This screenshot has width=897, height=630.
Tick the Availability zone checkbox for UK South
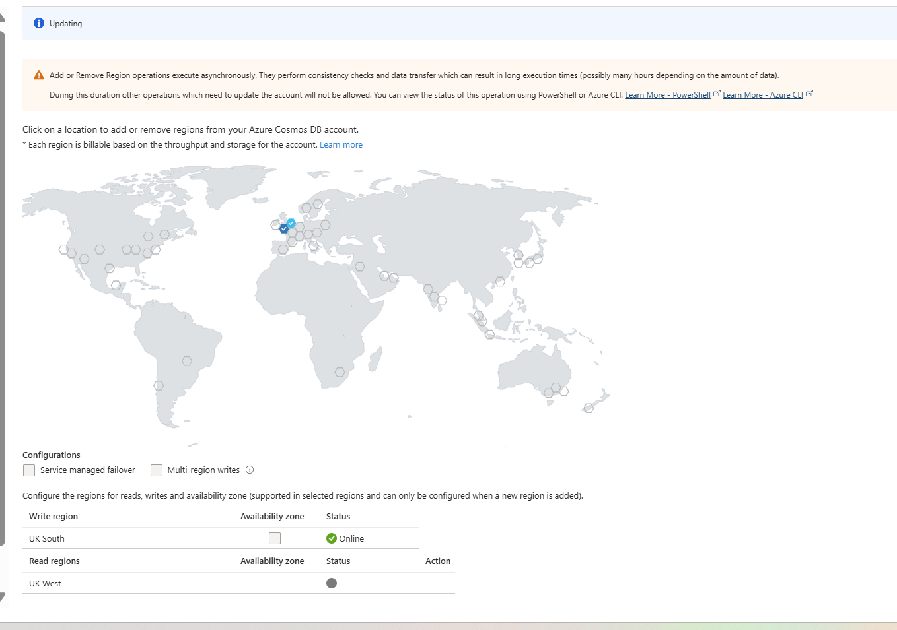pyautogui.click(x=275, y=538)
